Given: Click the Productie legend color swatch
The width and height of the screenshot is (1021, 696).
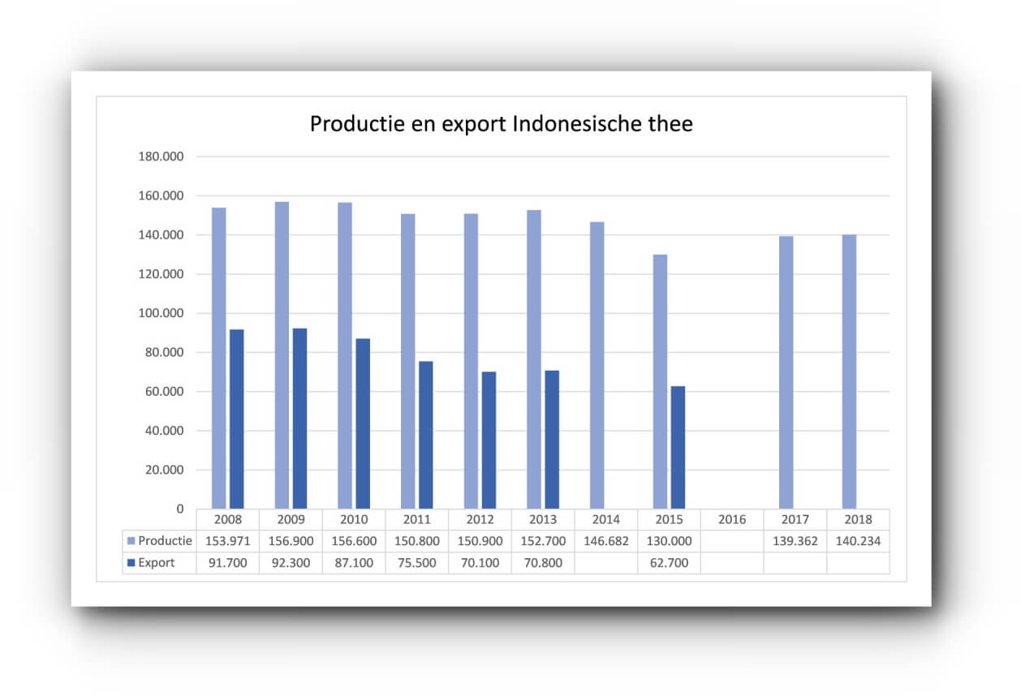Looking at the screenshot, I should pyautogui.click(x=131, y=541).
